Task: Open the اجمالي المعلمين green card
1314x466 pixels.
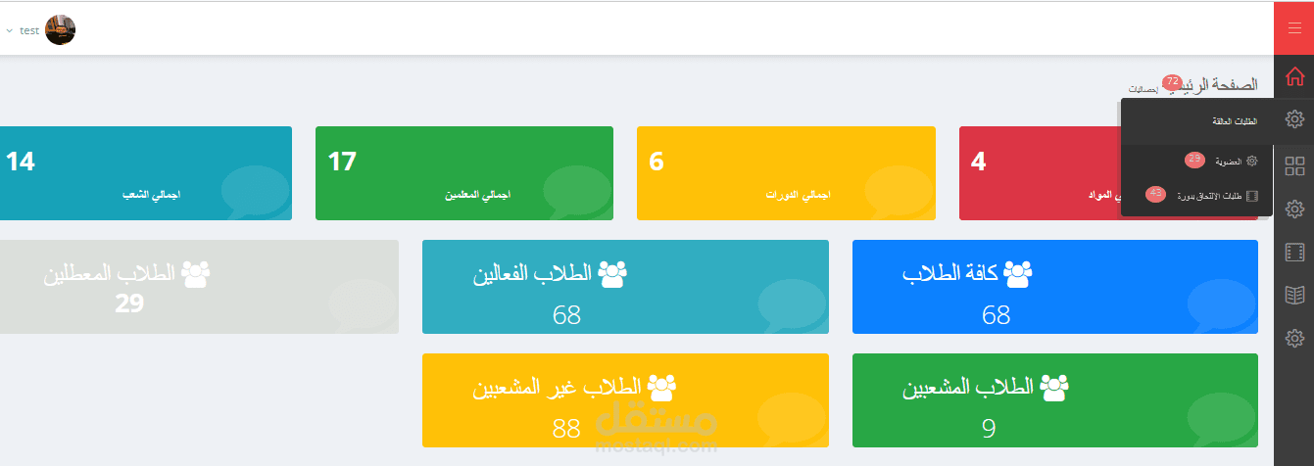Action: 464,173
